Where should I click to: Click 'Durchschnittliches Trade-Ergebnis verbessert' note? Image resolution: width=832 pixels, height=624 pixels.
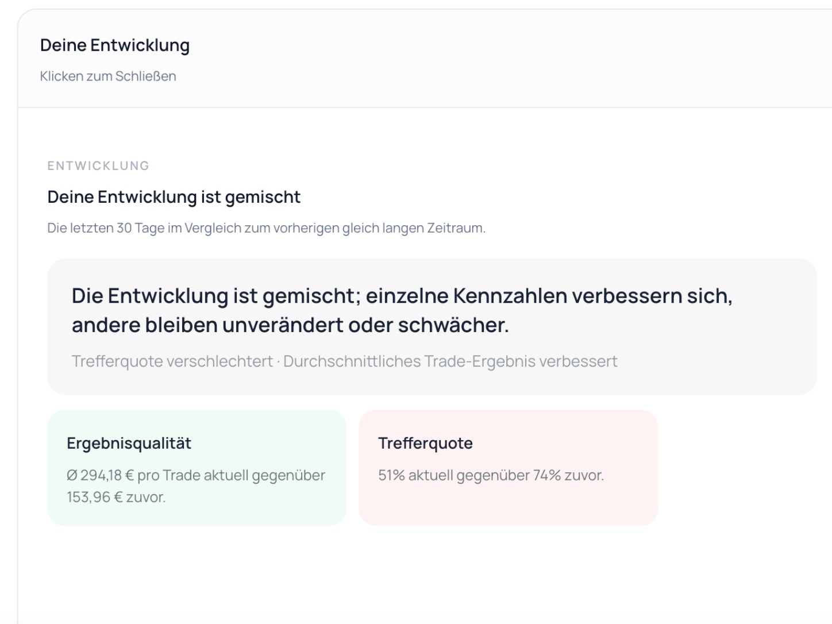[x=450, y=361]
